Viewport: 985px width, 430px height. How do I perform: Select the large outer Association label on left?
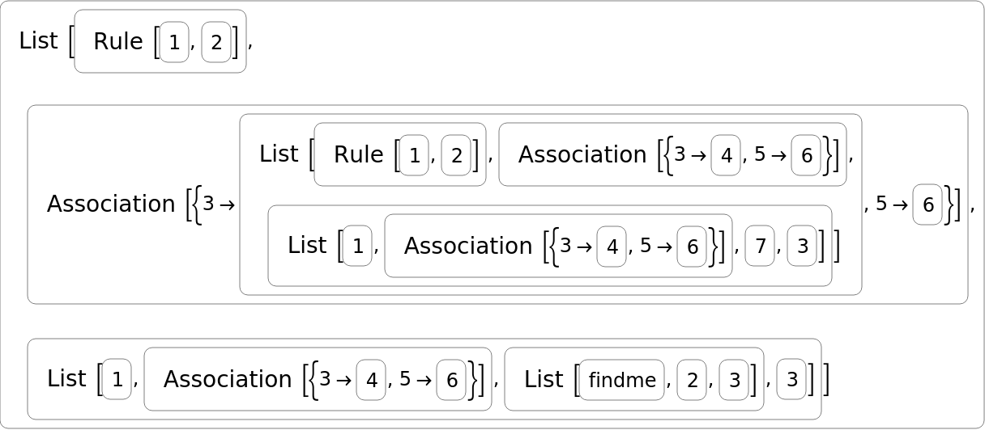tap(110, 204)
